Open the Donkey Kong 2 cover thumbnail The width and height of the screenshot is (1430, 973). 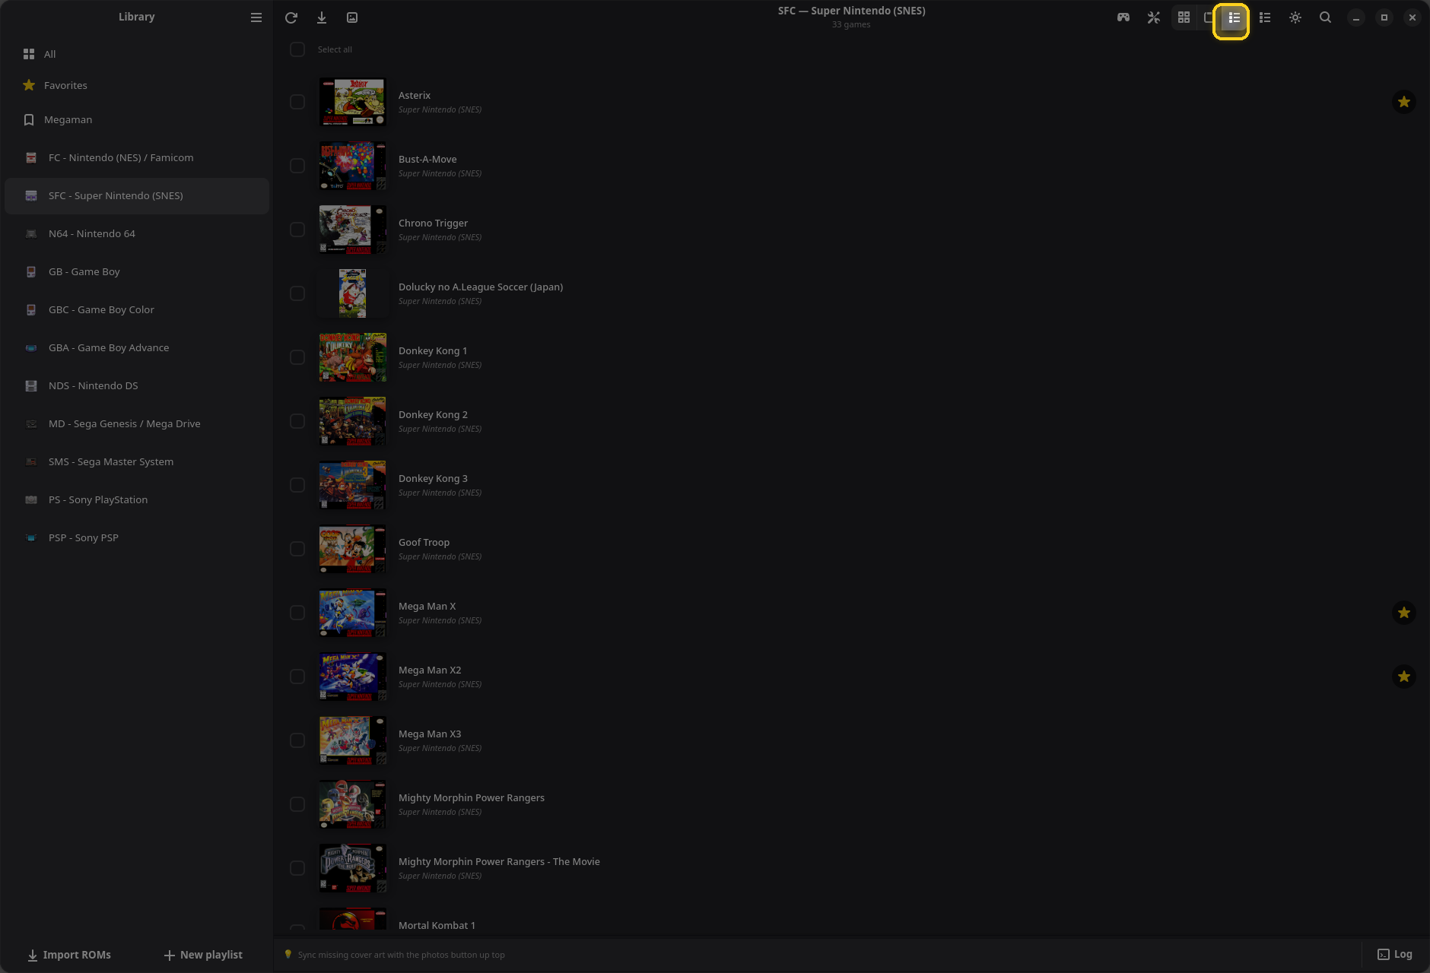[352, 421]
